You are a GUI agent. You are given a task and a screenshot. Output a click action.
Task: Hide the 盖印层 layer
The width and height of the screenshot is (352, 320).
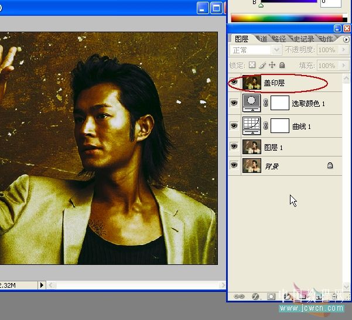[234, 82]
